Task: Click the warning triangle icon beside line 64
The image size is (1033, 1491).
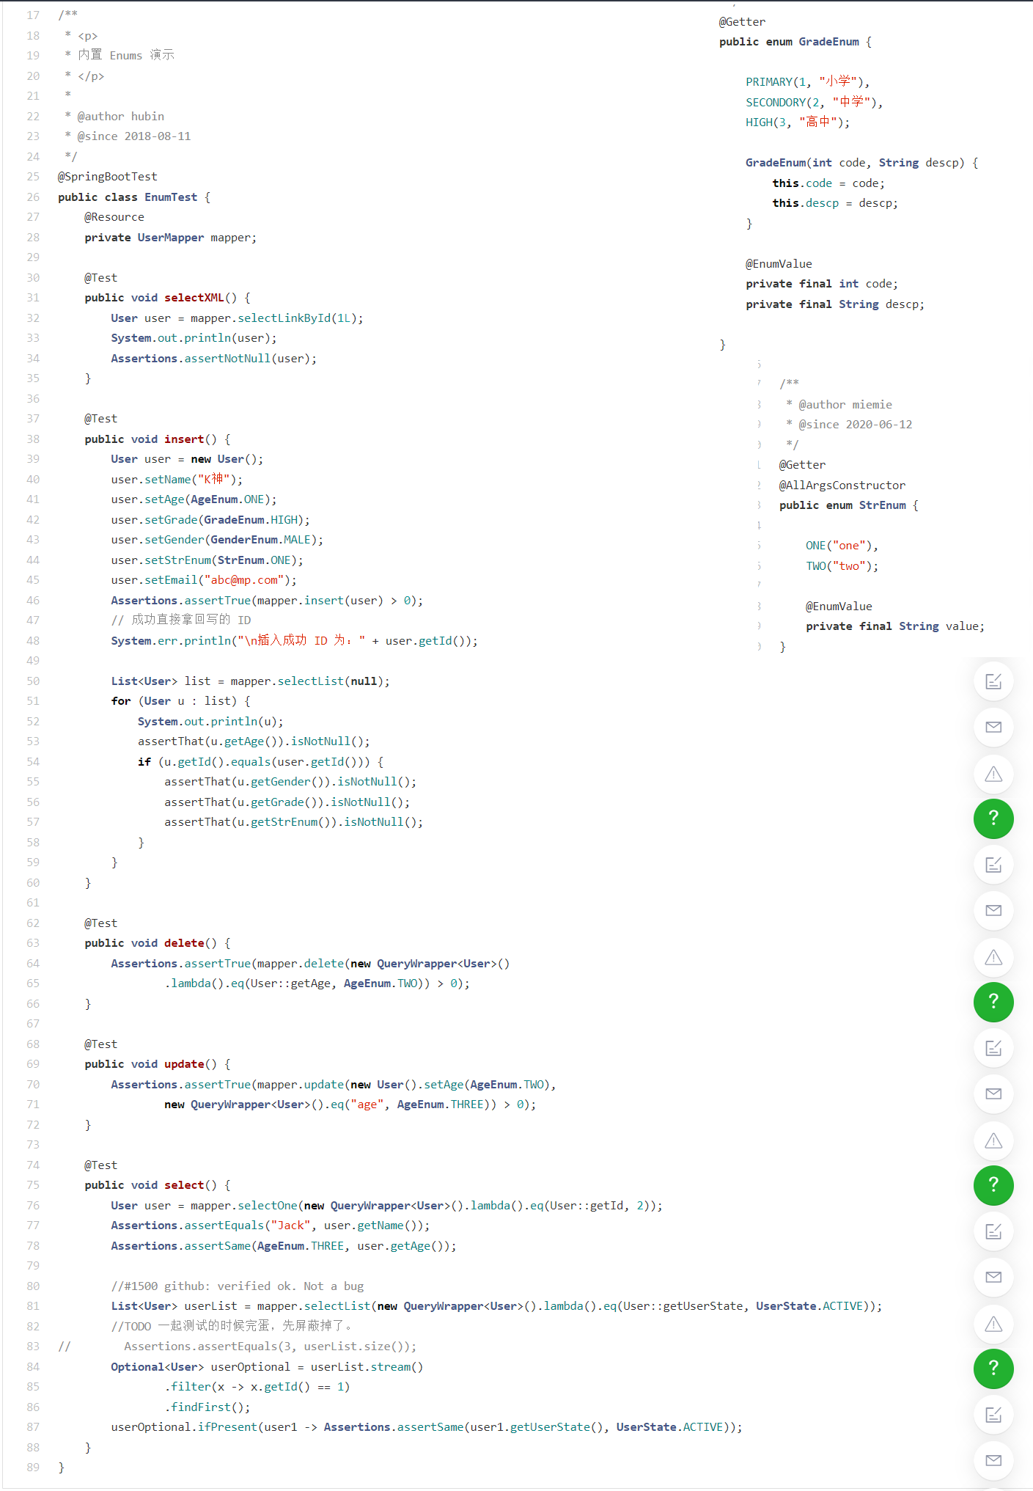Action: pyautogui.click(x=993, y=957)
